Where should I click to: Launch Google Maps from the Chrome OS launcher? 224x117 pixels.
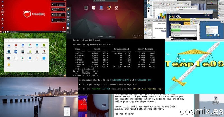(x=30, y=46)
